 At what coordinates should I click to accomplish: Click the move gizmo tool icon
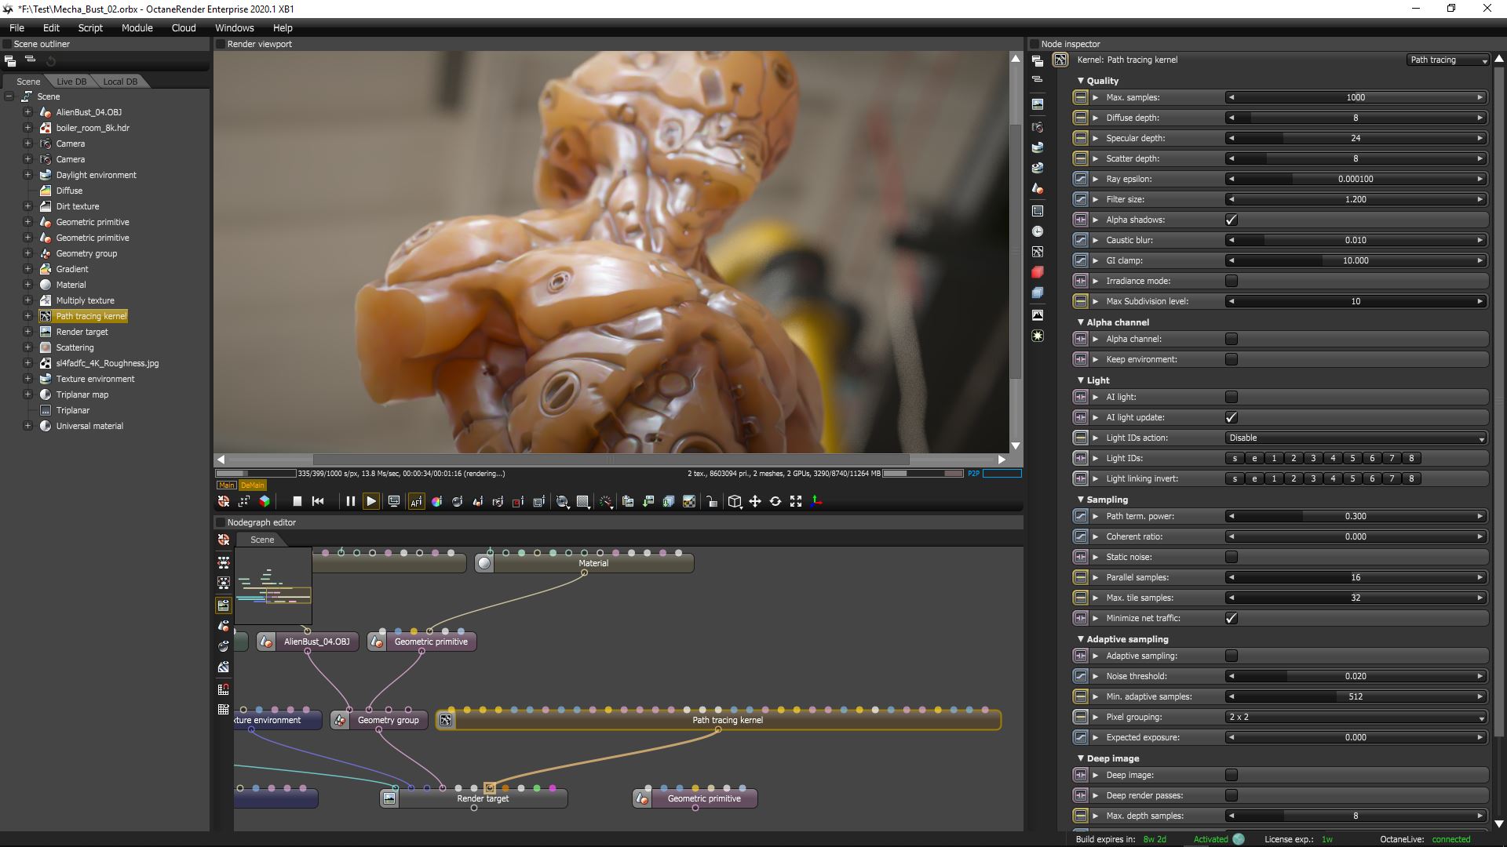click(x=755, y=502)
